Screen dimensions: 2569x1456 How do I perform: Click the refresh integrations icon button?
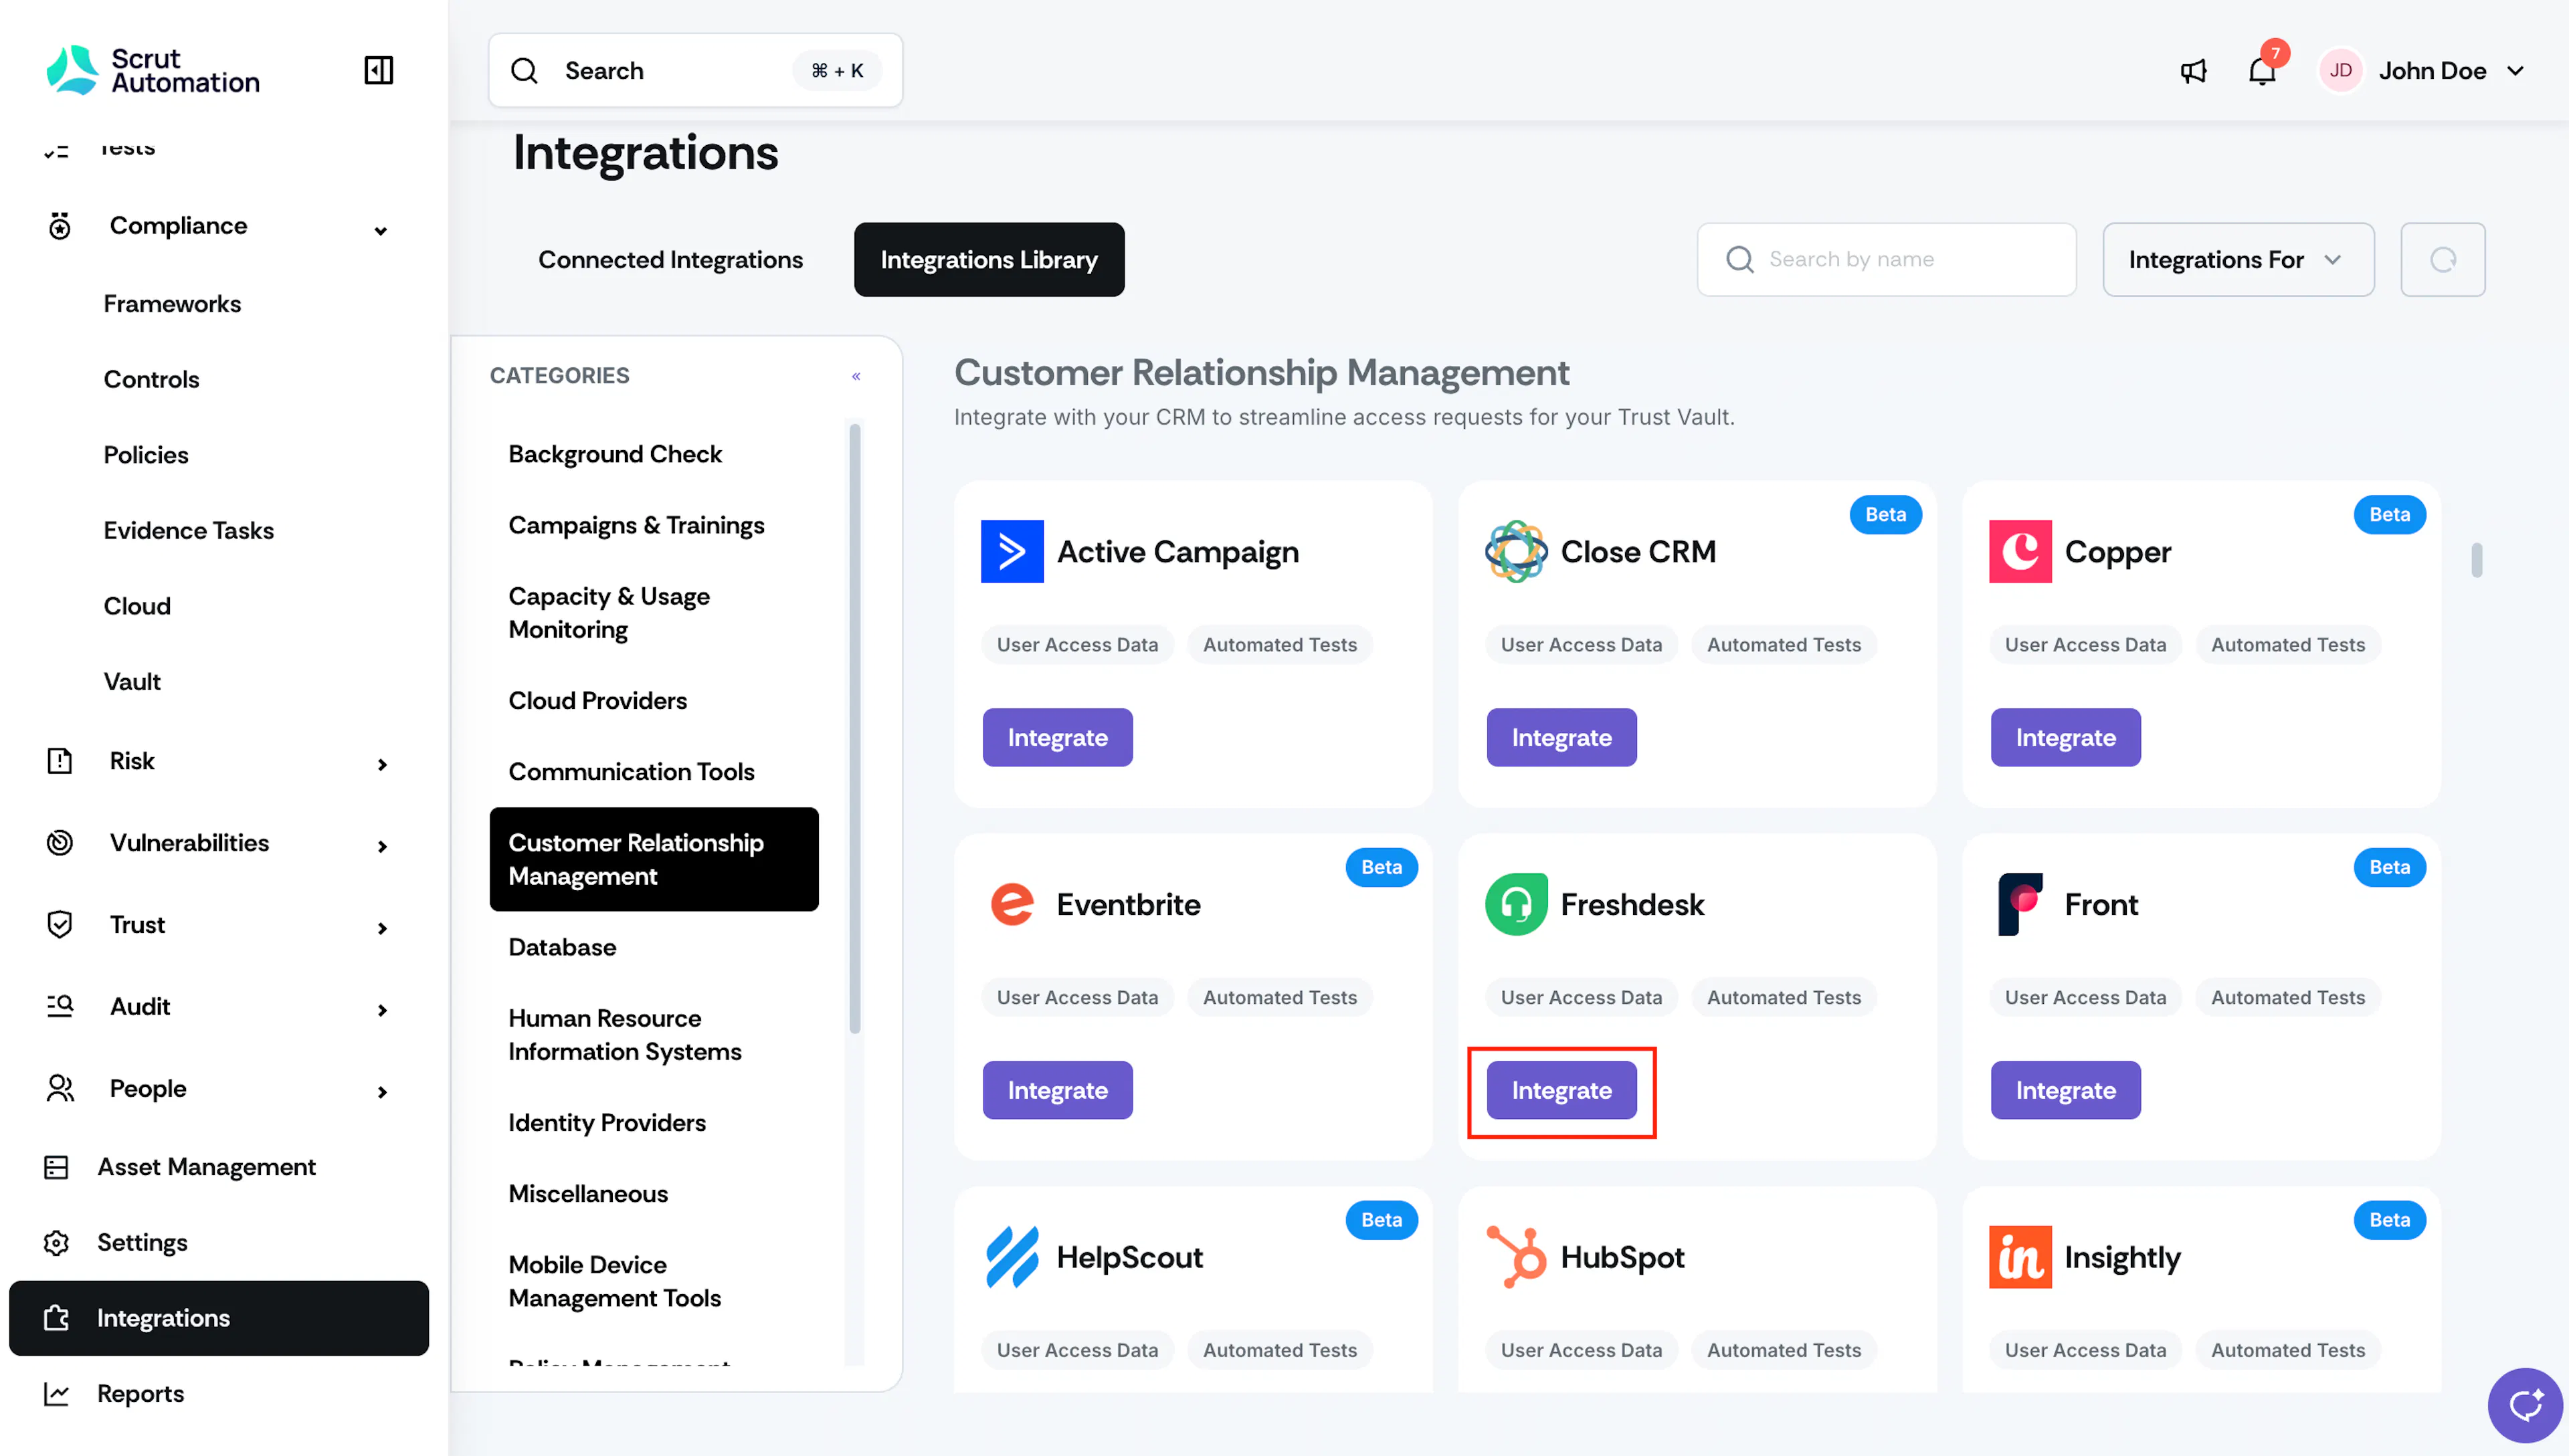pos(2442,260)
